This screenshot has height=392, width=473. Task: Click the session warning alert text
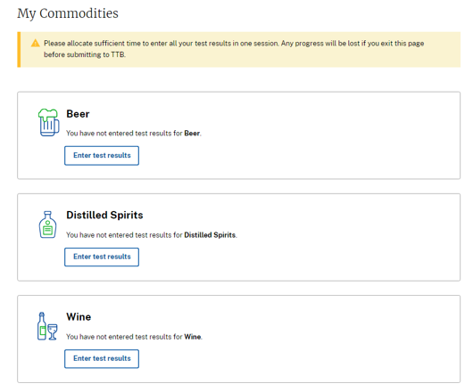point(234,49)
